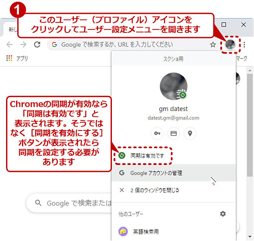254x241 pixels.
Task: Switch to the 英語検索用 user profile
Action: 174,231
